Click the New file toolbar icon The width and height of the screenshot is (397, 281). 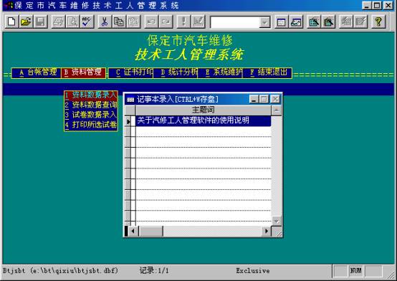[x=11, y=22]
